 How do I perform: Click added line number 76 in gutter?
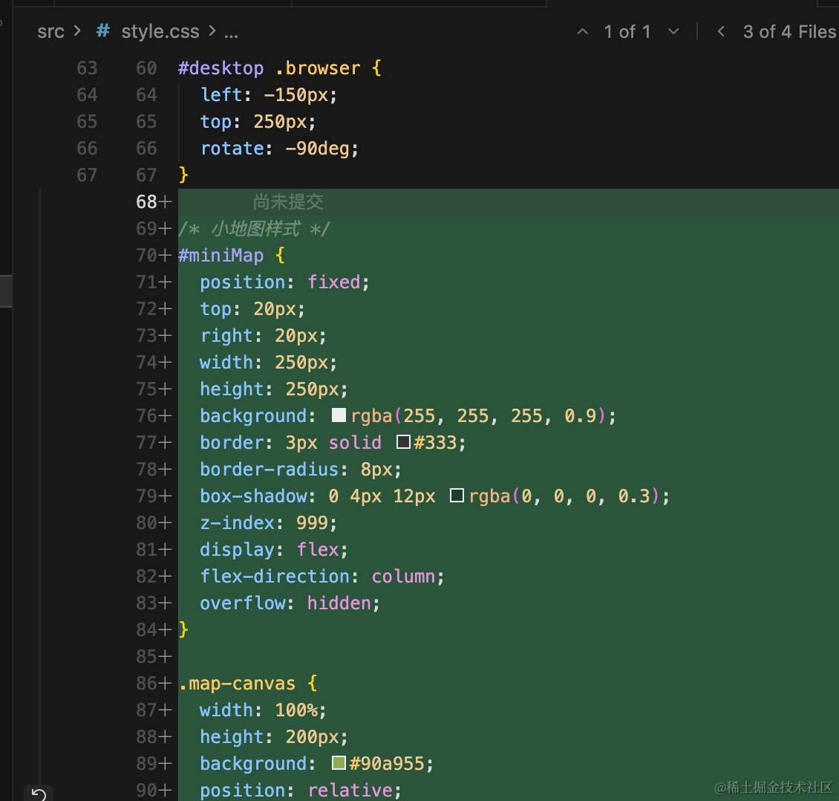(x=146, y=415)
